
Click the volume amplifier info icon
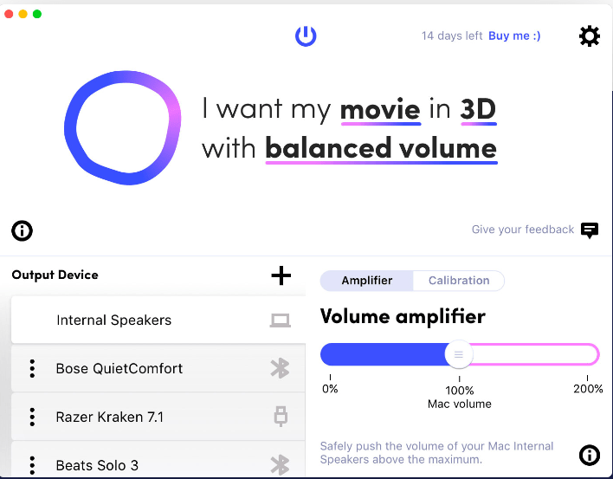[x=589, y=455]
